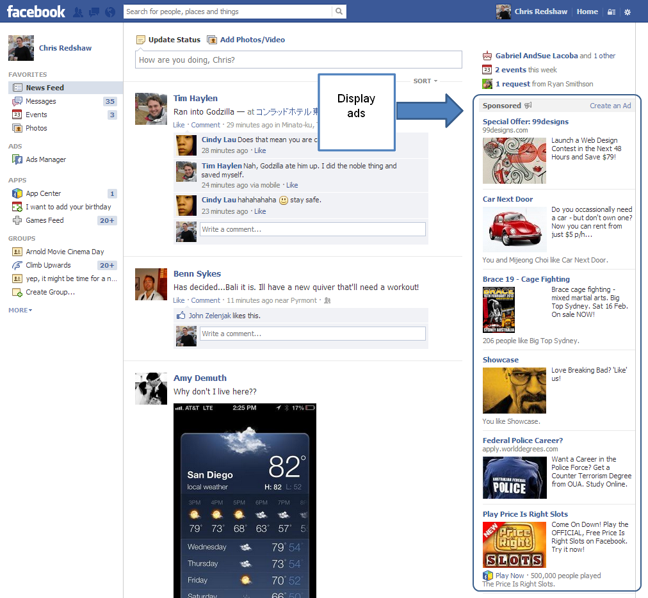This screenshot has height=598, width=648.
Task: Click the Events calendar icon in sidebar
Action: tap(17, 115)
